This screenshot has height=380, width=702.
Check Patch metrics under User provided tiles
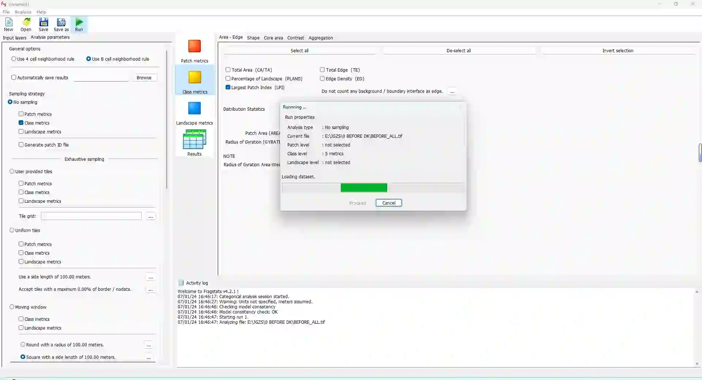(21, 183)
